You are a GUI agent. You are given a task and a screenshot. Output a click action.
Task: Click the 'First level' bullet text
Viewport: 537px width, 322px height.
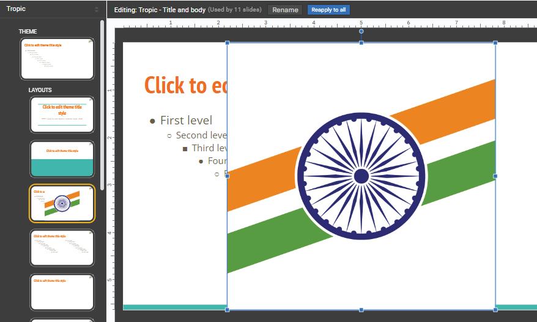(187, 120)
